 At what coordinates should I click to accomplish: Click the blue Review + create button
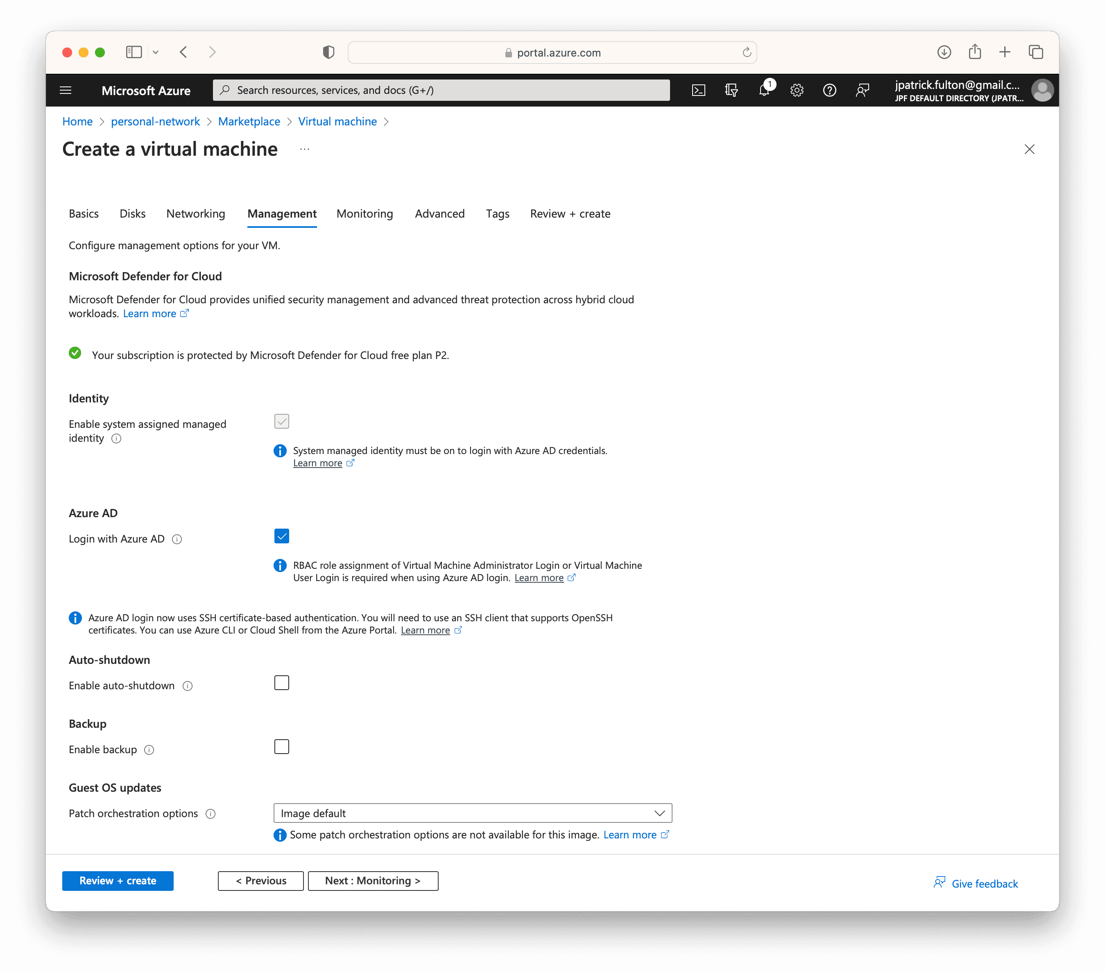[x=118, y=881]
